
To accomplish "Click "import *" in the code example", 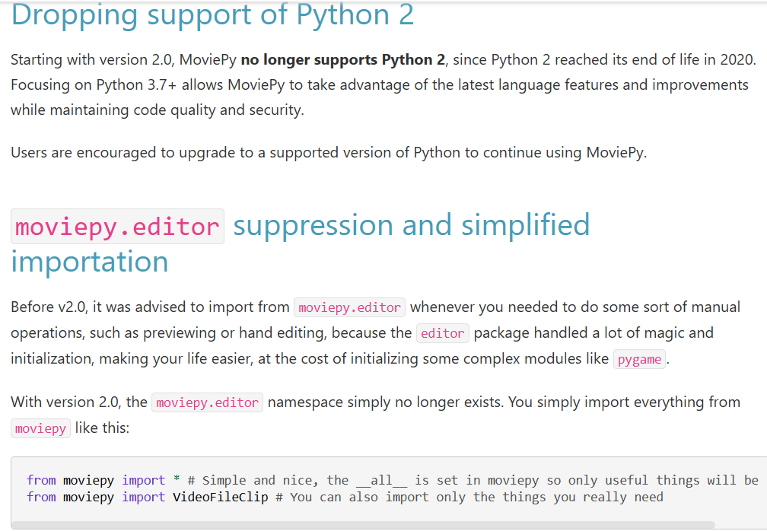I will pos(152,480).
